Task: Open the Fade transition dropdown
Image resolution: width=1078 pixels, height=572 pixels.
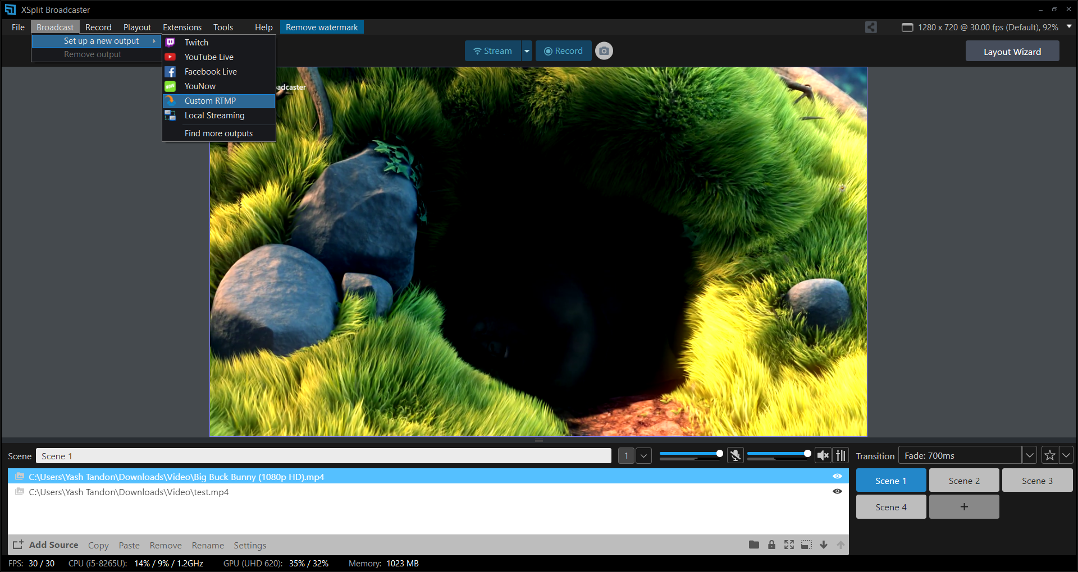Action: pos(1030,455)
